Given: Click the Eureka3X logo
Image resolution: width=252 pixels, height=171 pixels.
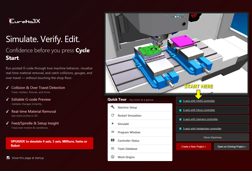Looking at the screenshot, I should [x=24, y=21].
